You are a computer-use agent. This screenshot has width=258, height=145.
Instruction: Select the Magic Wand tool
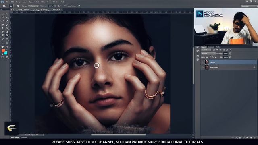click(x=7, y=17)
